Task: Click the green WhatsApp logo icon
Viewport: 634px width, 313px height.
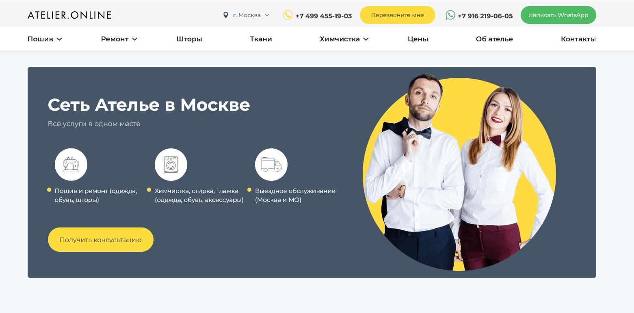Action: tap(450, 15)
